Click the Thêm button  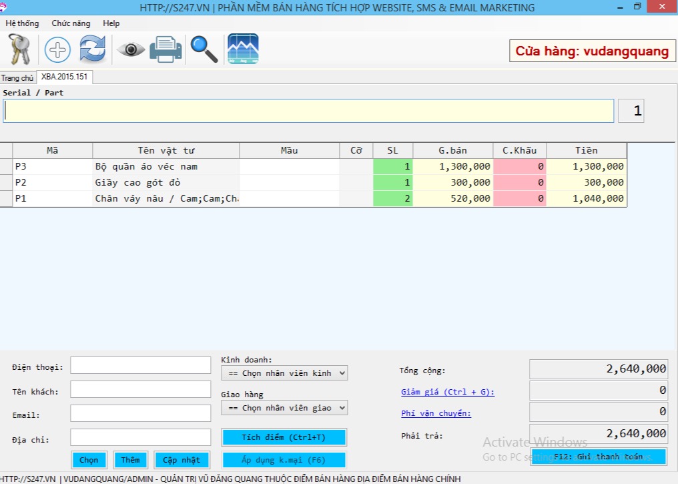pos(131,460)
